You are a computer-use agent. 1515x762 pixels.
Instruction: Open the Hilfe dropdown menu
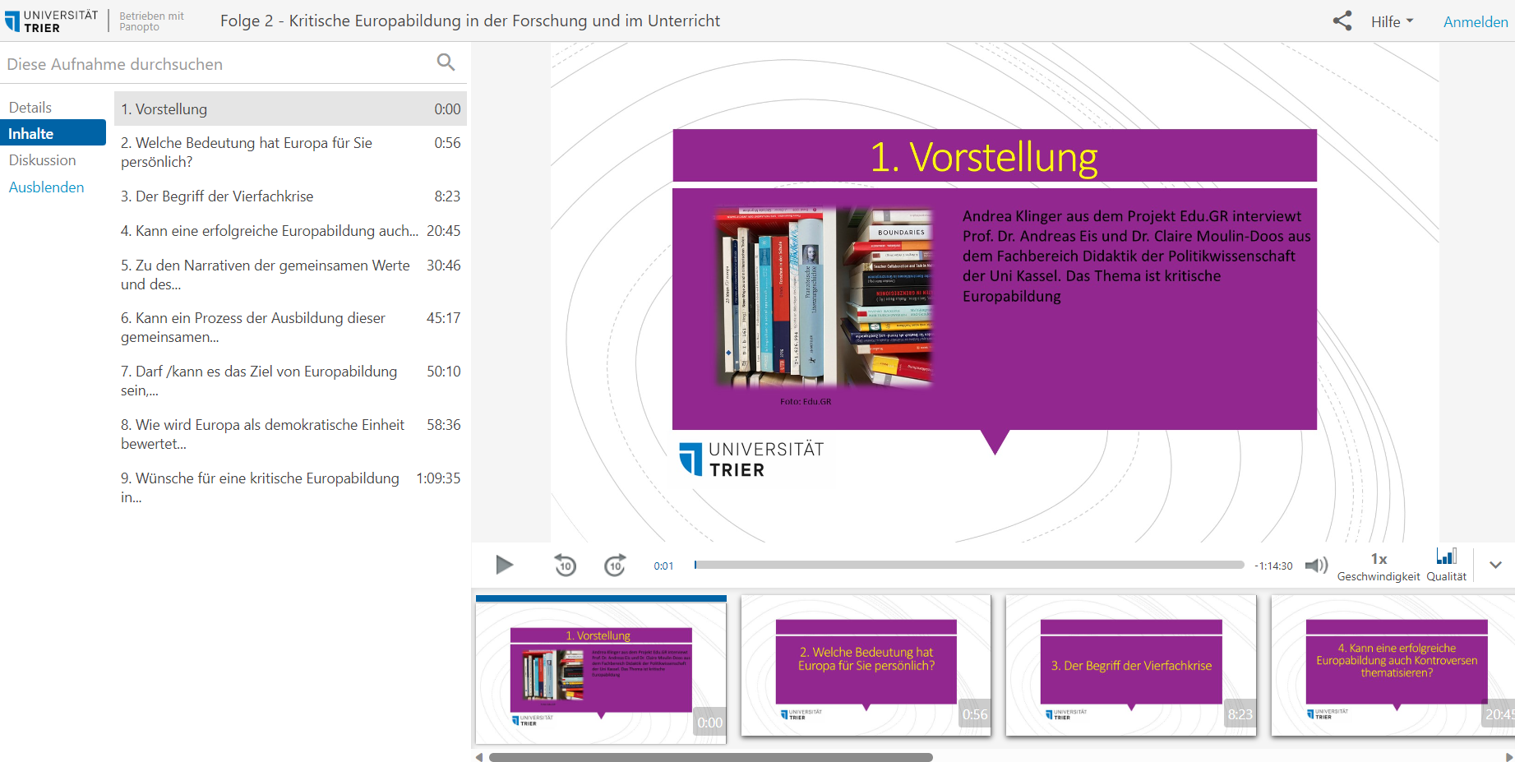pos(1392,22)
